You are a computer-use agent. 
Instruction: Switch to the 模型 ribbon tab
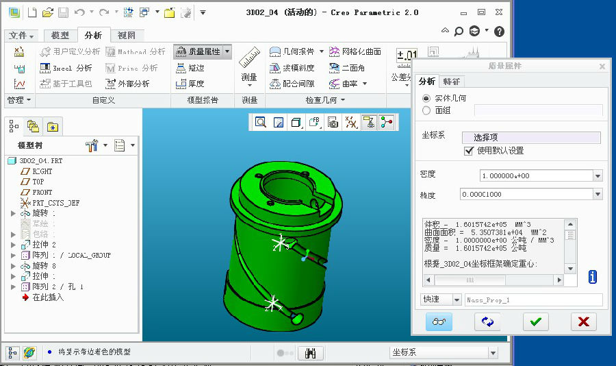[60, 35]
